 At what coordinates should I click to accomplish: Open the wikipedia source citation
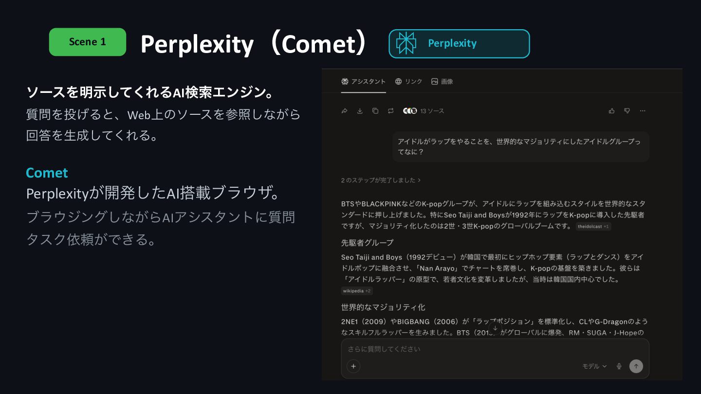point(357,291)
